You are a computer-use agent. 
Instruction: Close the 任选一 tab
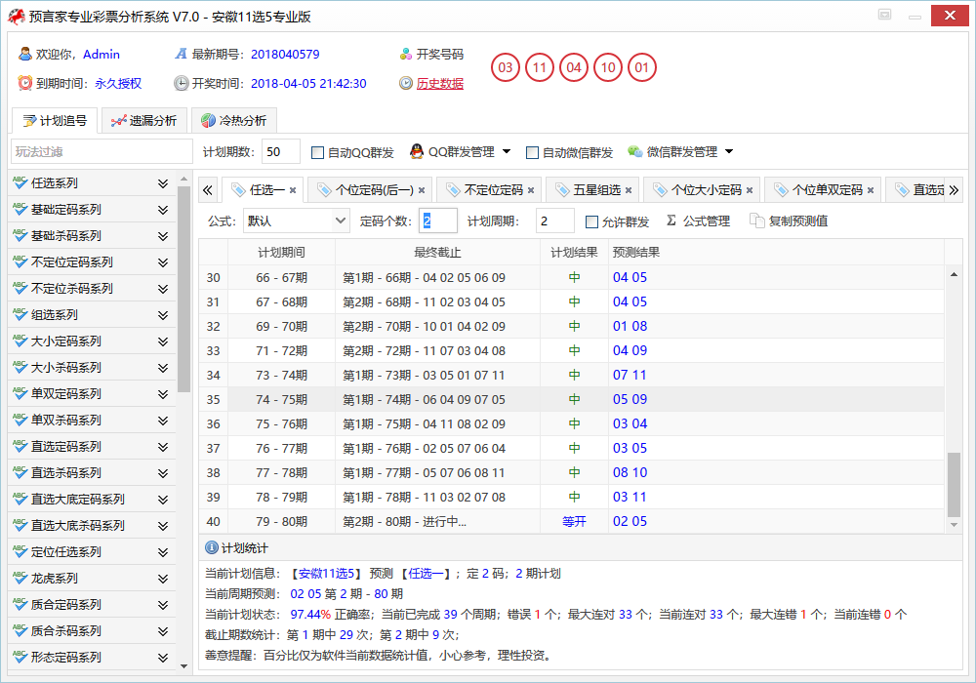293,190
